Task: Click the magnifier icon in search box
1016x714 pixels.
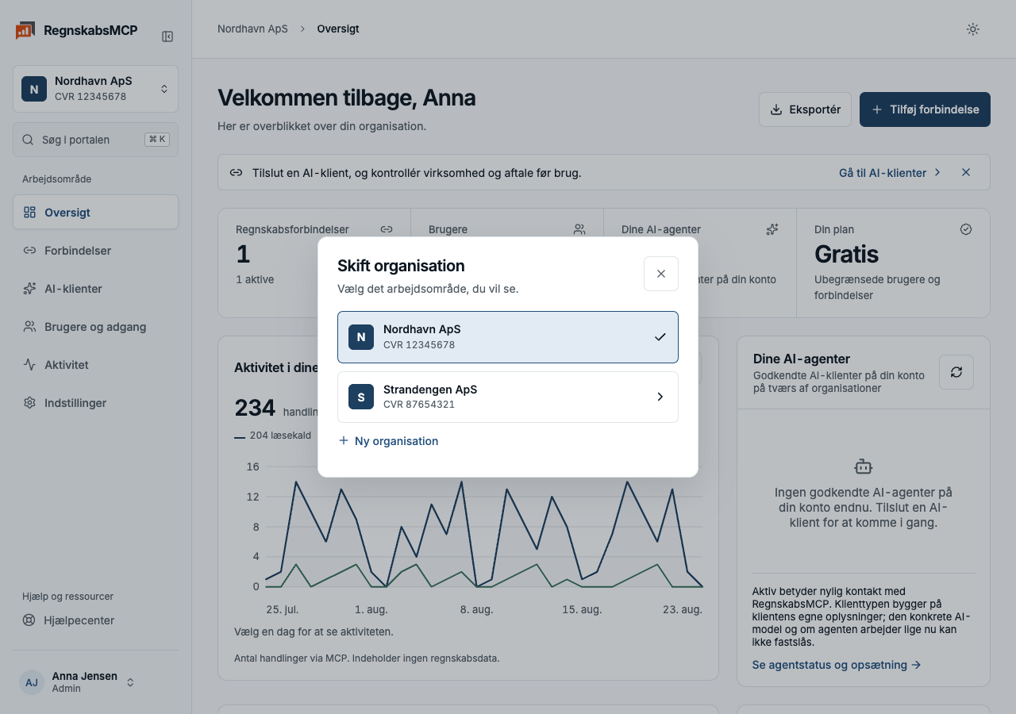Action: (28, 140)
